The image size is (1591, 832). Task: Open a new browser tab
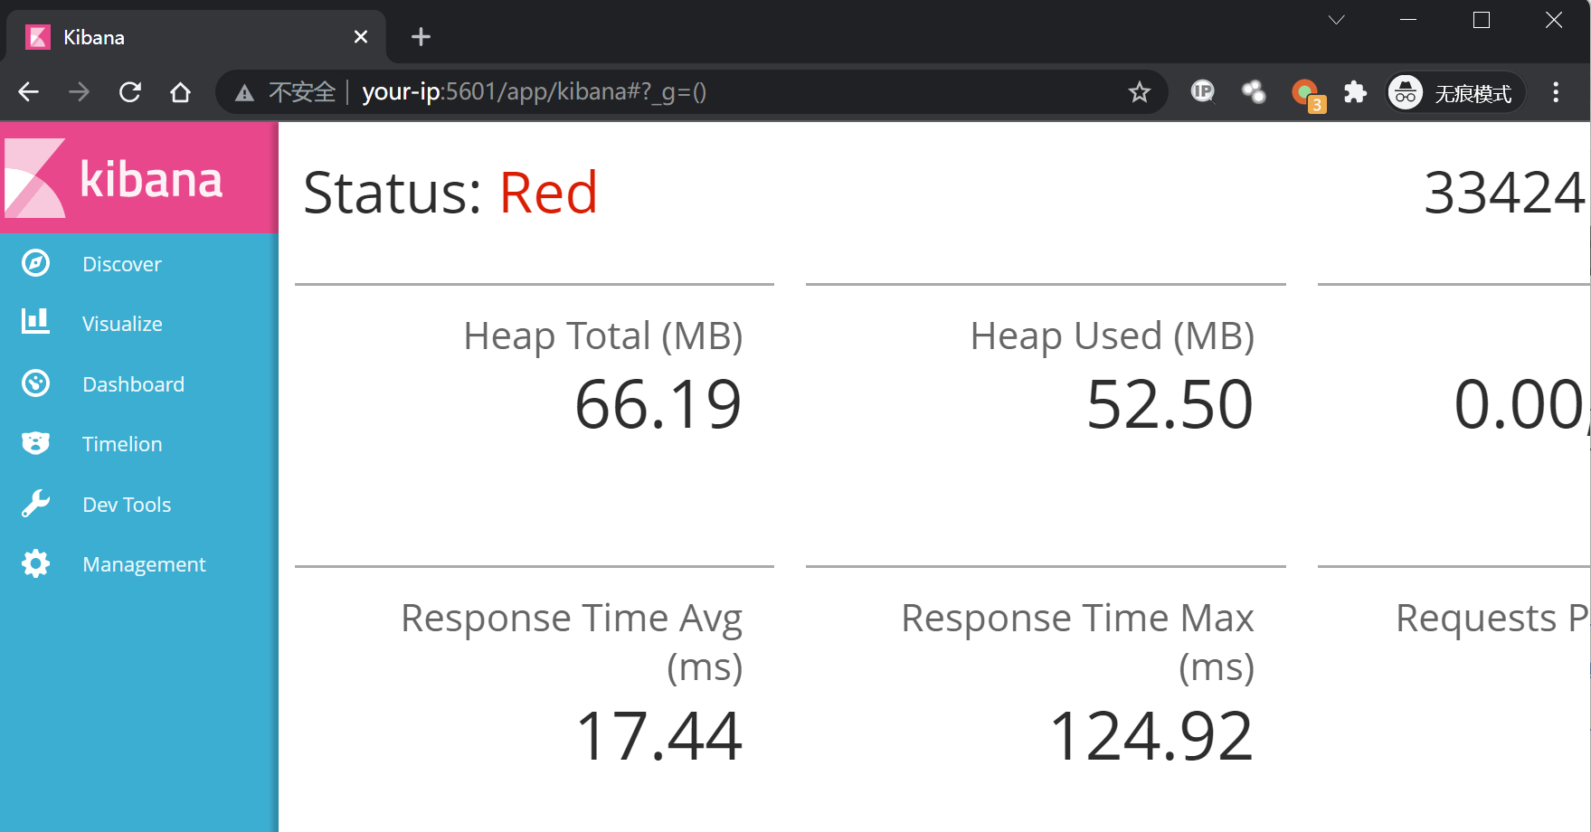pyautogui.click(x=421, y=37)
